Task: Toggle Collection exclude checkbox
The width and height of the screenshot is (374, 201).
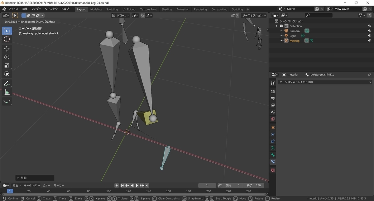Action: pos(281,26)
